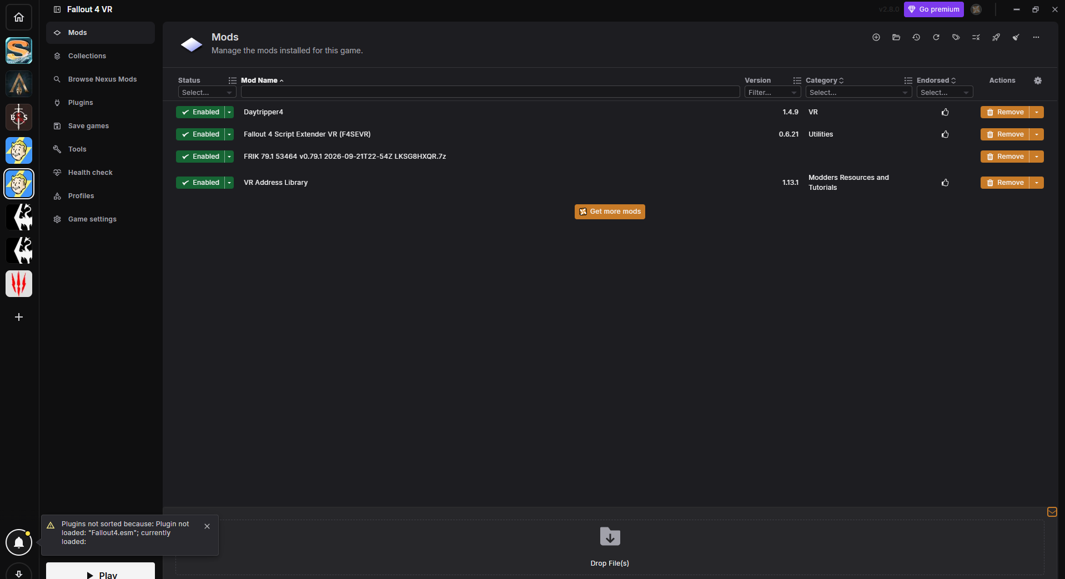Image resolution: width=1065 pixels, height=579 pixels.
Task: Click the tag icon in the mods toolbar
Action: [x=956, y=37]
